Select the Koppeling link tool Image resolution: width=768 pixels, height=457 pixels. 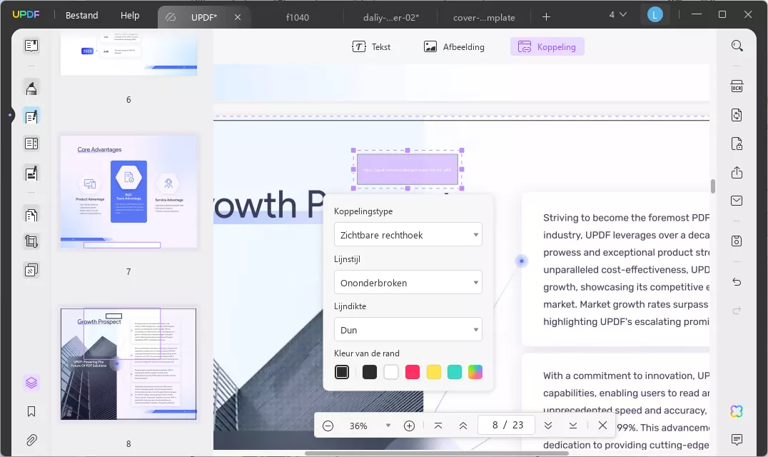pos(547,46)
